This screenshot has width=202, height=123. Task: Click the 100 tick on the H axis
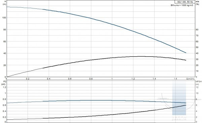pos(4,17)
